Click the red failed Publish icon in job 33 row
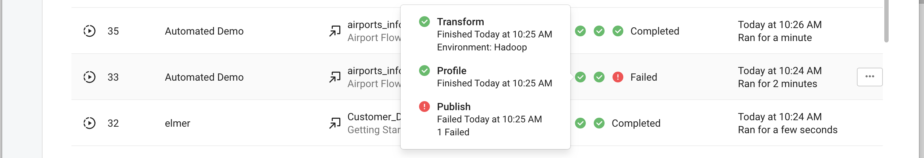 [x=618, y=77]
